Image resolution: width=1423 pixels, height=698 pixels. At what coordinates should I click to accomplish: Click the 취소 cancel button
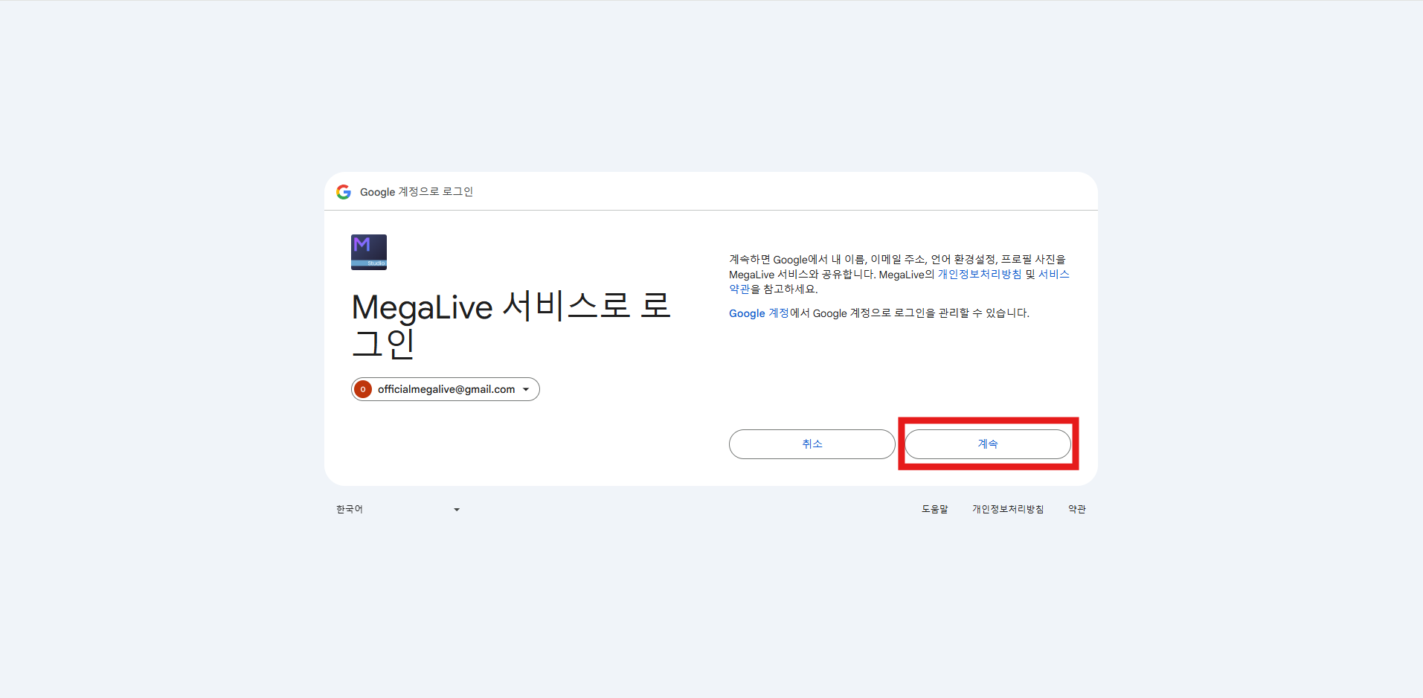point(812,444)
